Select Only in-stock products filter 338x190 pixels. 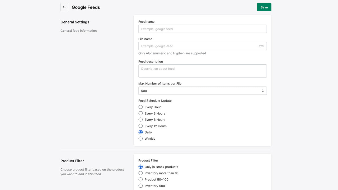[x=140, y=167]
